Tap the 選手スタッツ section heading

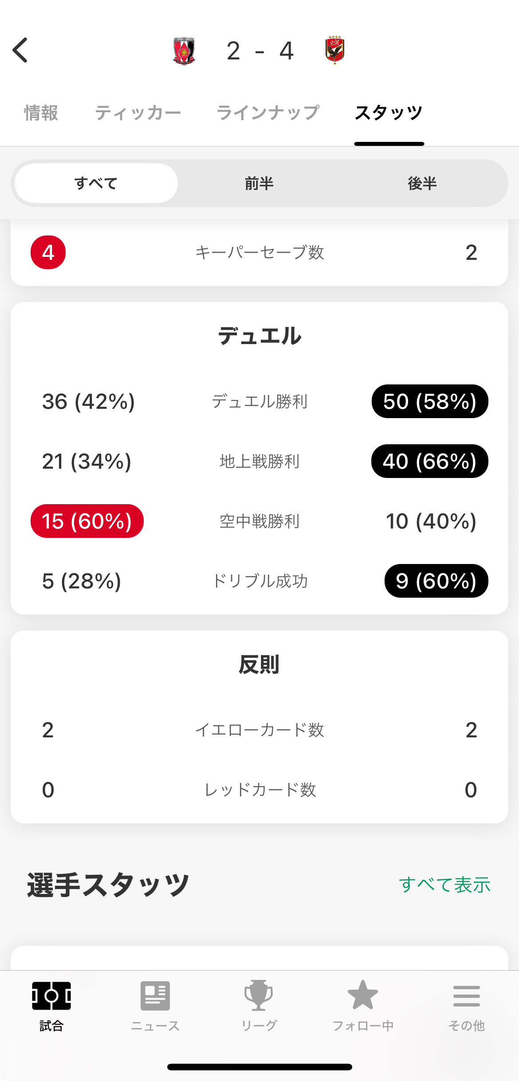point(108,885)
